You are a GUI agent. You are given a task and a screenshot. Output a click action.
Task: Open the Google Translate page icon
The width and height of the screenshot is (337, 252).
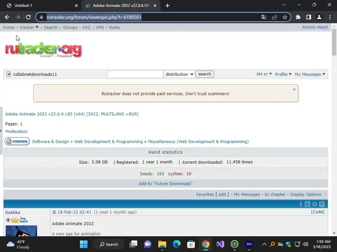264,17
